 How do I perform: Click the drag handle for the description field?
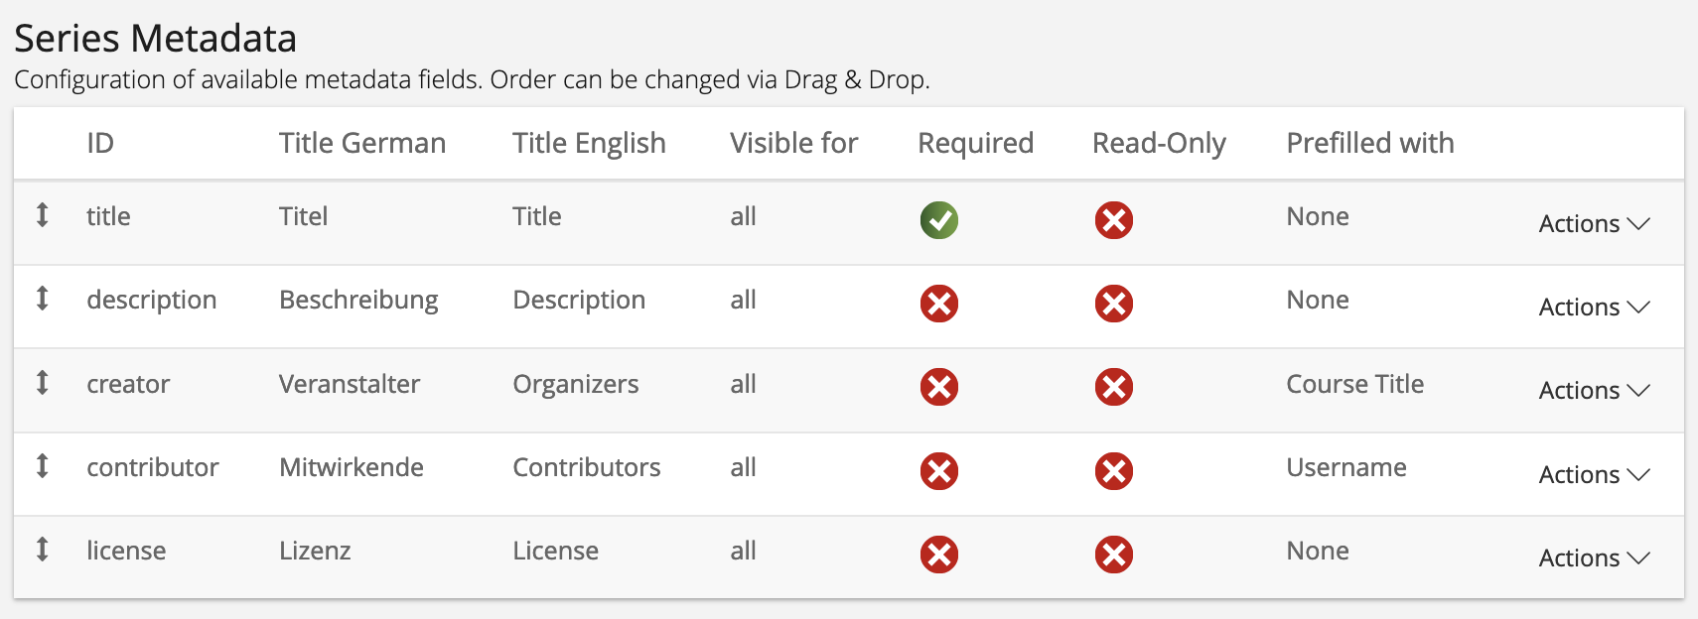click(42, 300)
